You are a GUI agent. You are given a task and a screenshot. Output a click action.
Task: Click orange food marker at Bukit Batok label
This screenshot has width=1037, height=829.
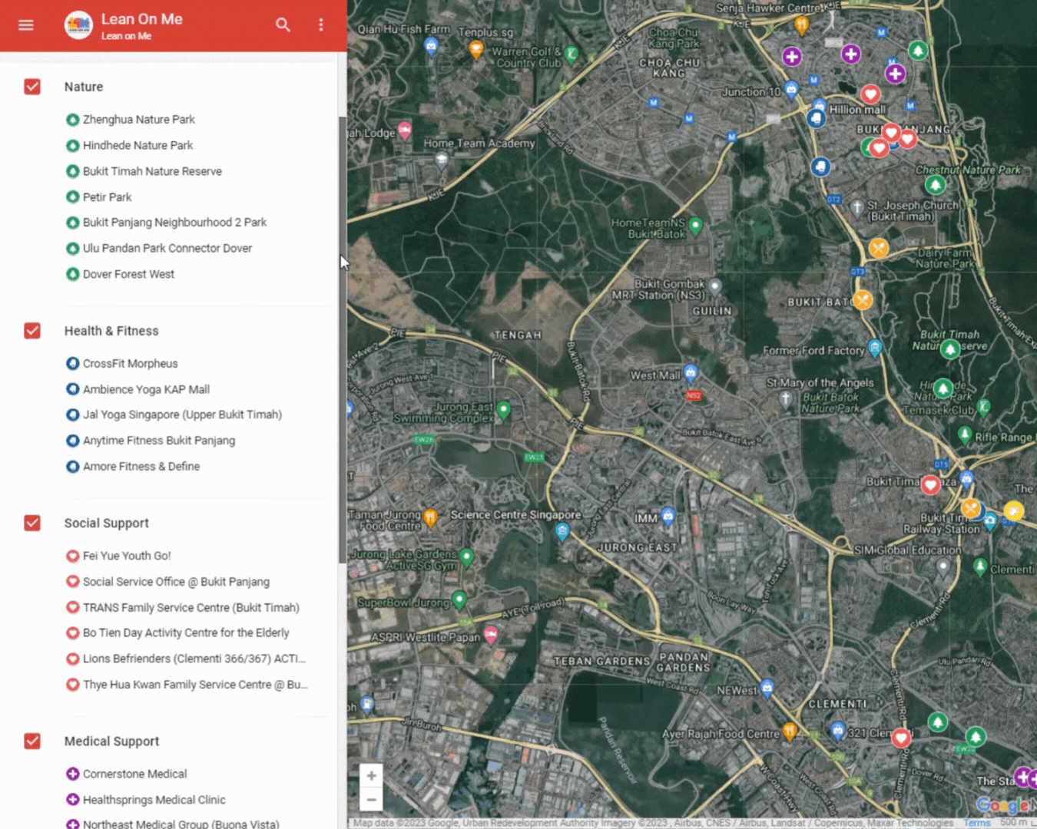863,299
